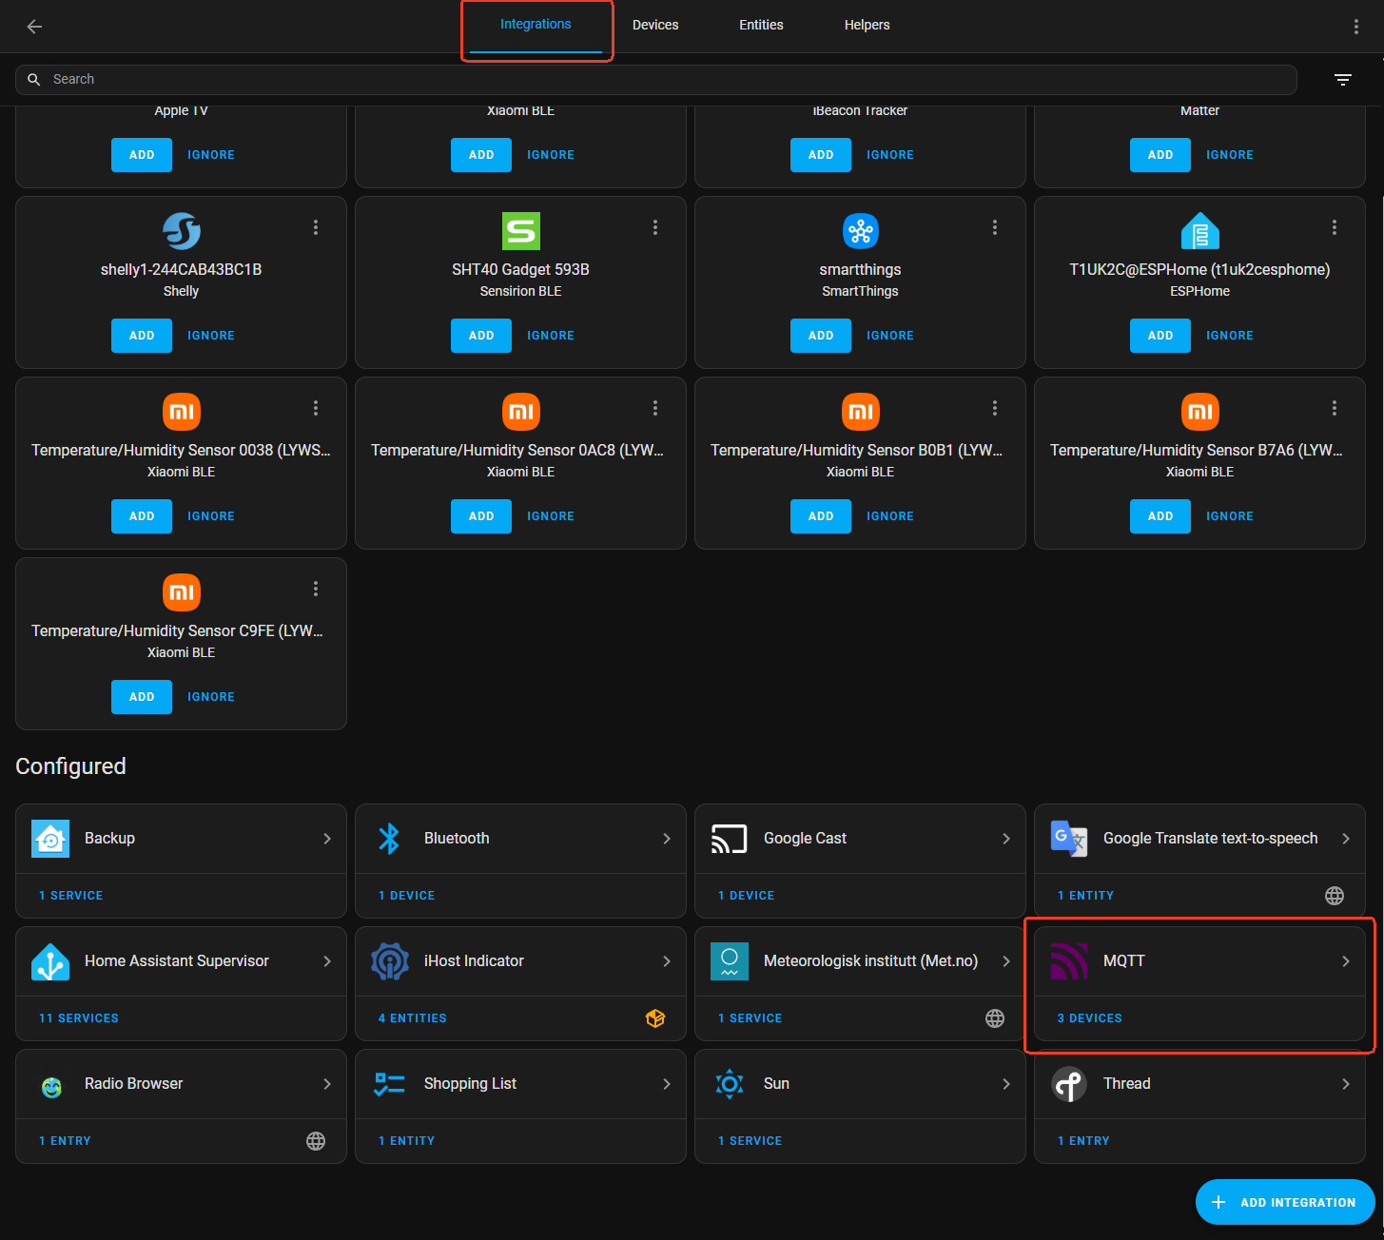Open Thread 1 entry link
The image size is (1384, 1240).
(x=1083, y=1141)
